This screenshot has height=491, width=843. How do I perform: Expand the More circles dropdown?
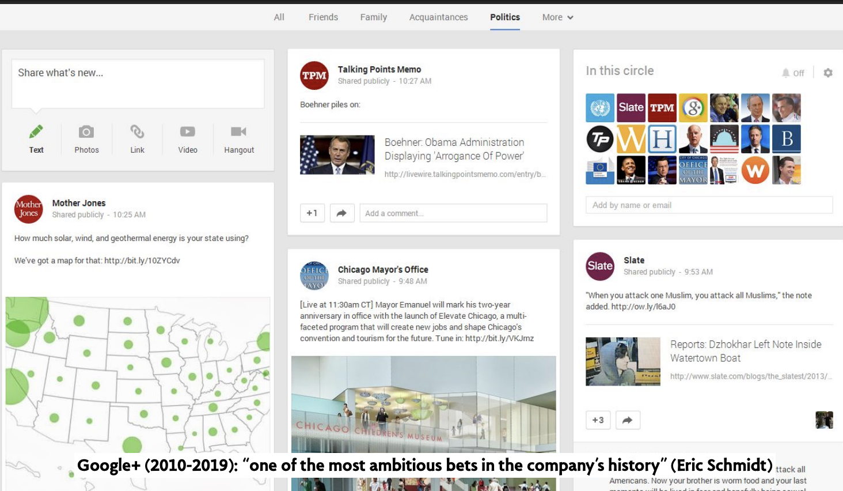click(557, 17)
